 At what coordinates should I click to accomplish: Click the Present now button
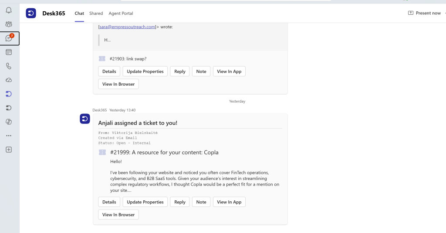click(424, 13)
